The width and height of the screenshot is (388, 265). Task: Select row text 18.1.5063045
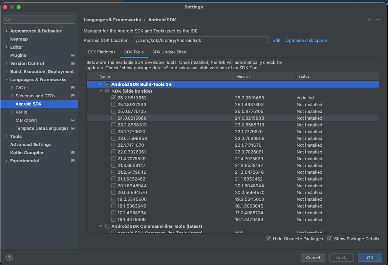coord(132,206)
